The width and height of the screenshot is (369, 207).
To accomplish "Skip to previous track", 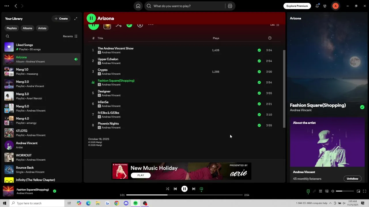I will click(x=175, y=189).
